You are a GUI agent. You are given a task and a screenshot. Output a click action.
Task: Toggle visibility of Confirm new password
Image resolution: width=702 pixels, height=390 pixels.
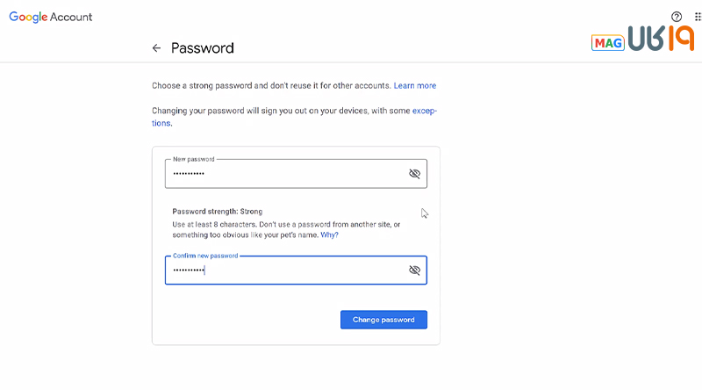coord(415,271)
